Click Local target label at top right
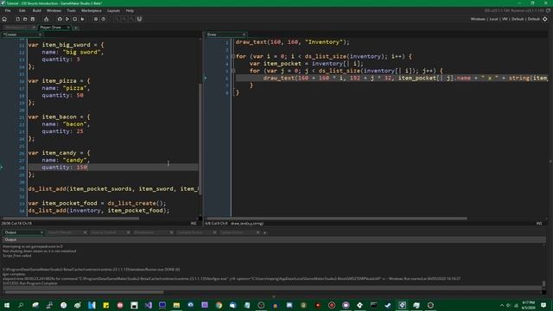 [493, 19]
